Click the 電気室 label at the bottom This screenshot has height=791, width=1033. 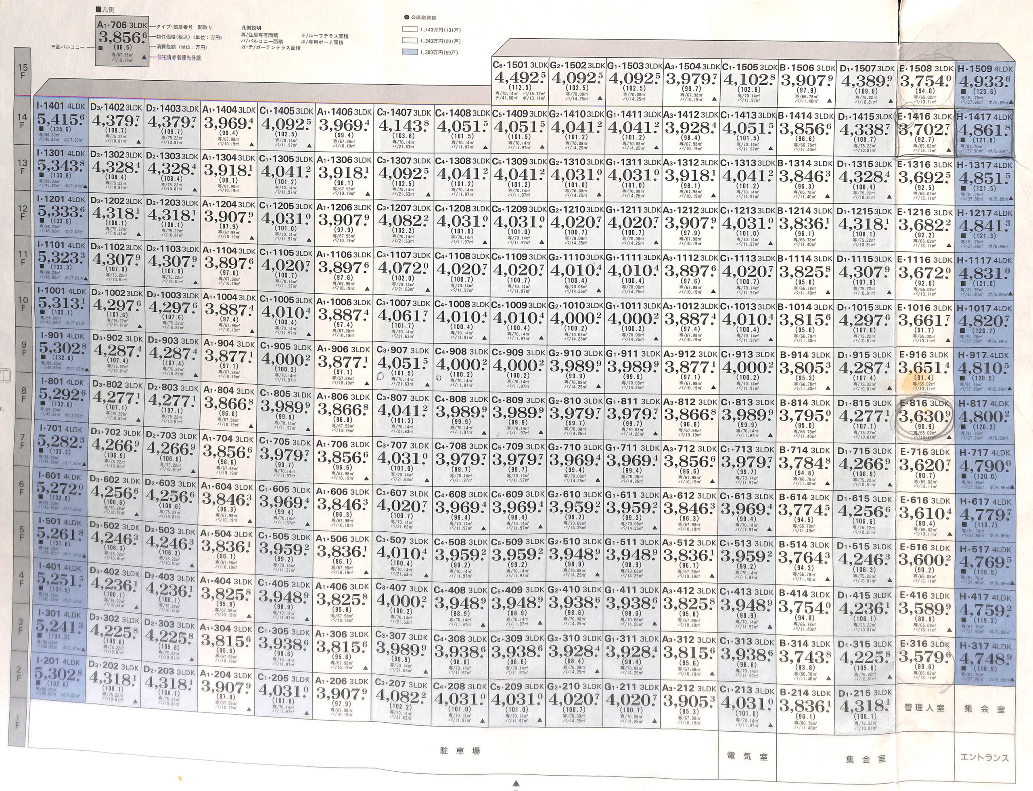pyautogui.click(x=748, y=757)
